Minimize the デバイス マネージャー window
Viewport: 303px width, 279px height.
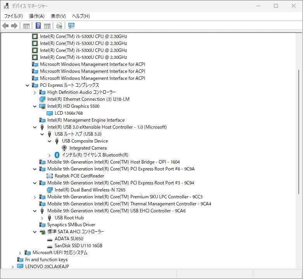pyautogui.click(x=258, y=6)
